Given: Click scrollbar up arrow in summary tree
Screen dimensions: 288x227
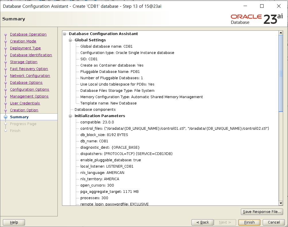Looking at the screenshot, I should pyautogui.click(x=281, y=33).
